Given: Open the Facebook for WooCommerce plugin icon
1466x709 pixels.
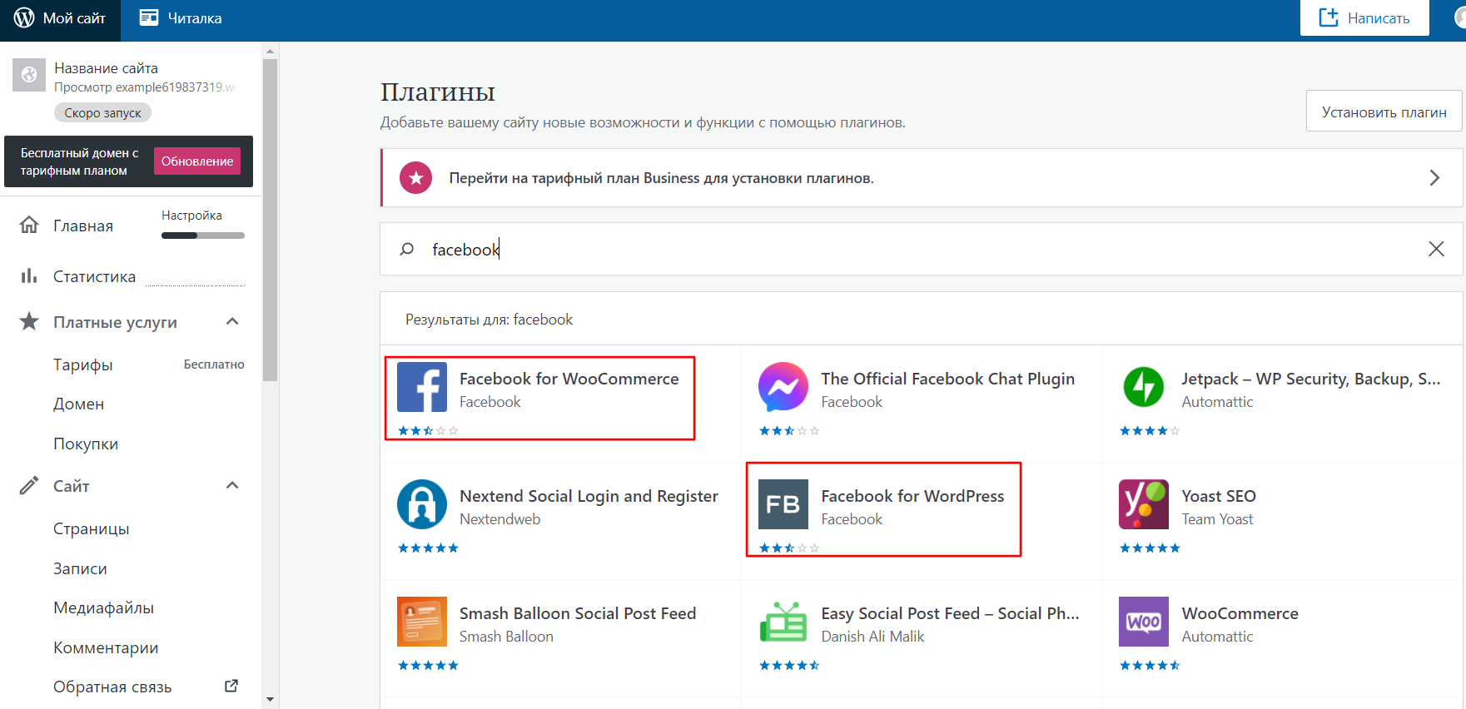Looking at the screenshot, I should (x=422, y=387).
